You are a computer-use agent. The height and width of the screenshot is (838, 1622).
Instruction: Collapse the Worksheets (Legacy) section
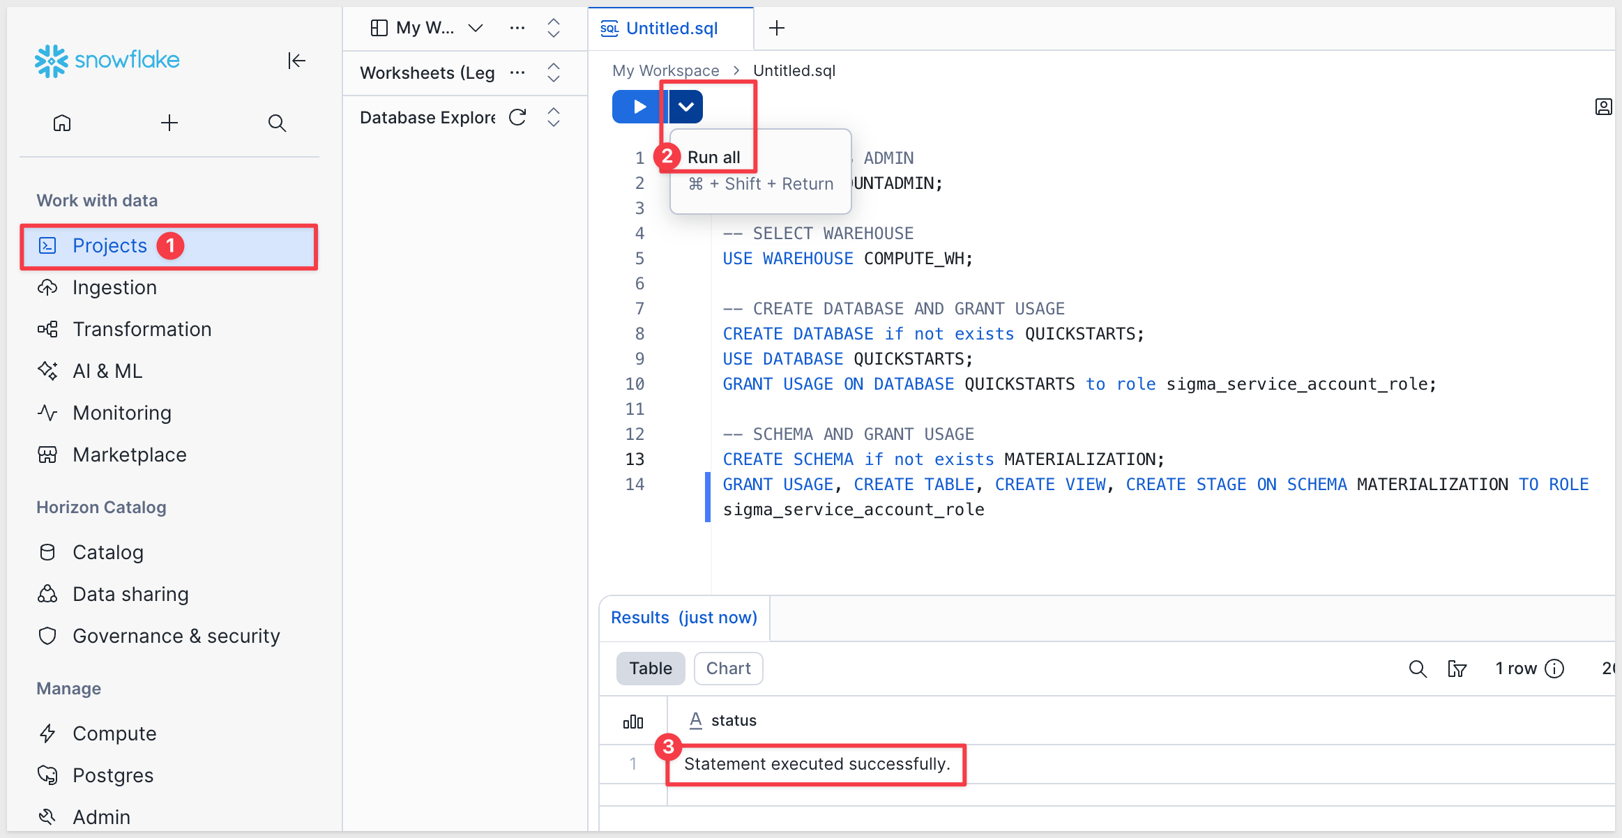[554, 73]
